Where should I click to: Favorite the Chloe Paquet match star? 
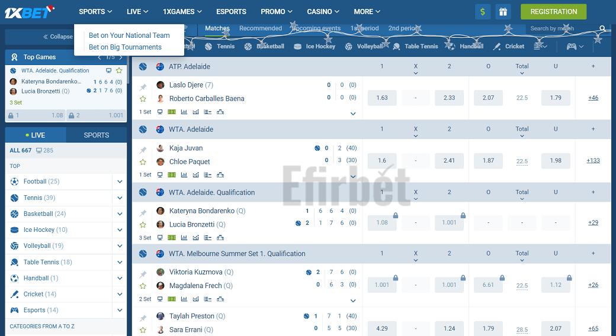click(143, 161)
